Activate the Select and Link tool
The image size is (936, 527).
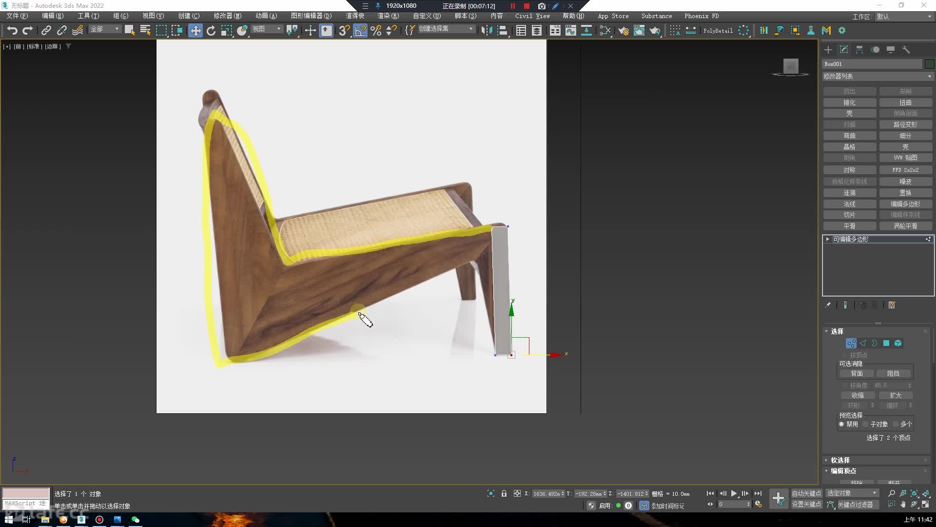click(46, 30)
